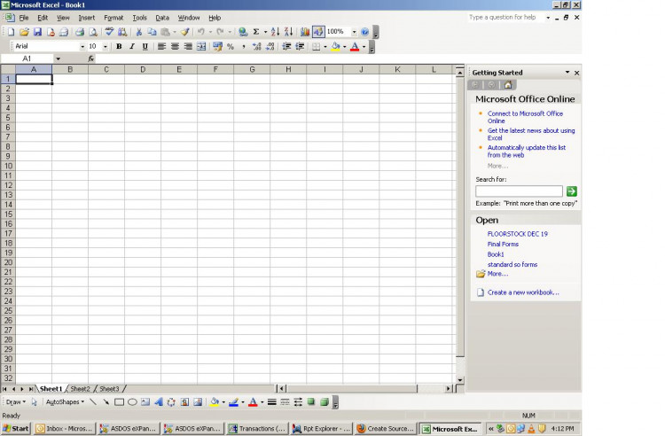Open the Borders dropdown arrow

(325, 47)
